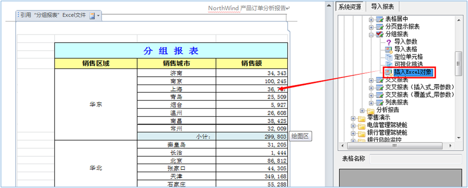The height and width of the screenshot is (188, 468).
Task: Click the 销售区域 header cell
Action: pos(96,63)
